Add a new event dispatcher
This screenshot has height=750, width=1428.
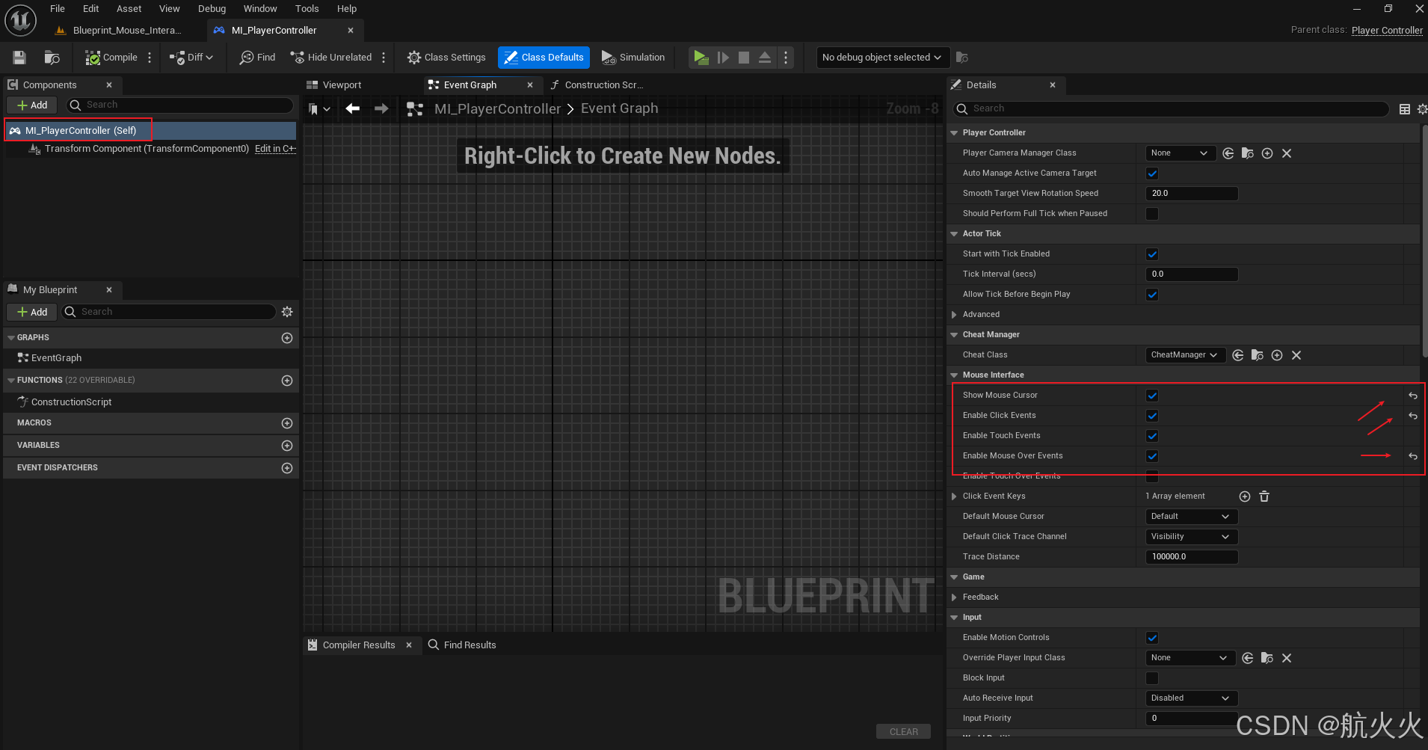[287, 468]
